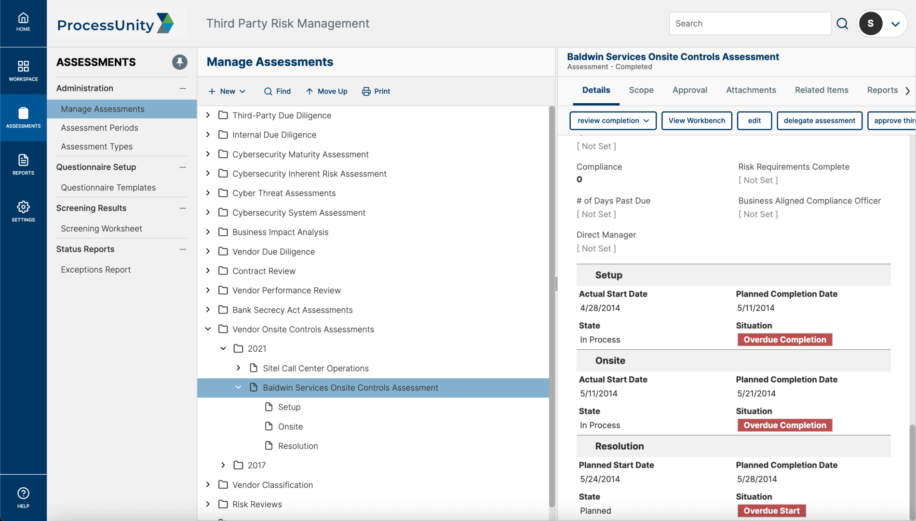The width and height of the screenshot is (916, 521).
Task: Select Bank Secrecy Act Assessments folder
Action: 292,310
